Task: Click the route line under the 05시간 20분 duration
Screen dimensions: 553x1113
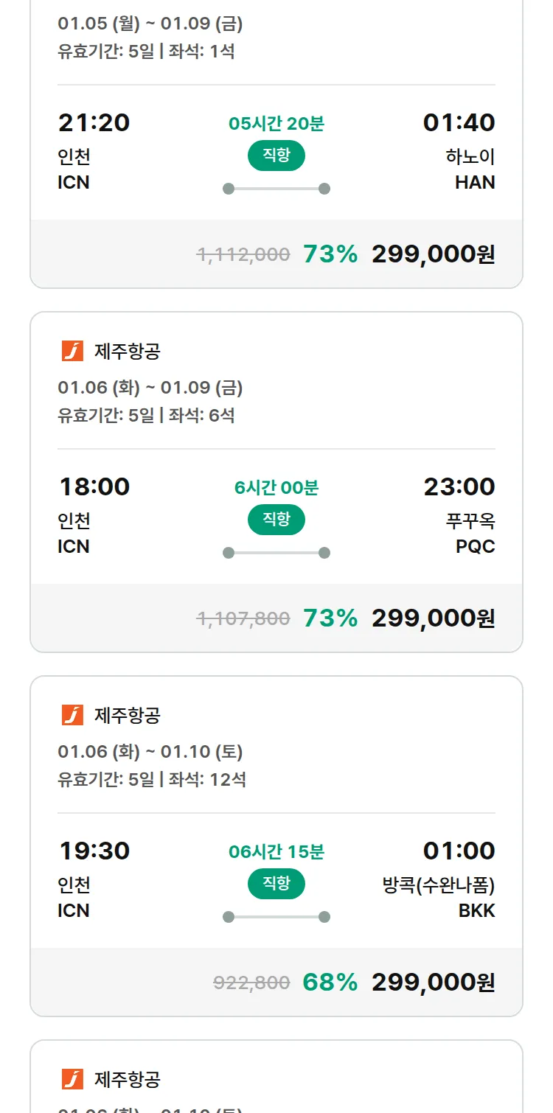Action: pyautogui.click(x=276, y=189)
